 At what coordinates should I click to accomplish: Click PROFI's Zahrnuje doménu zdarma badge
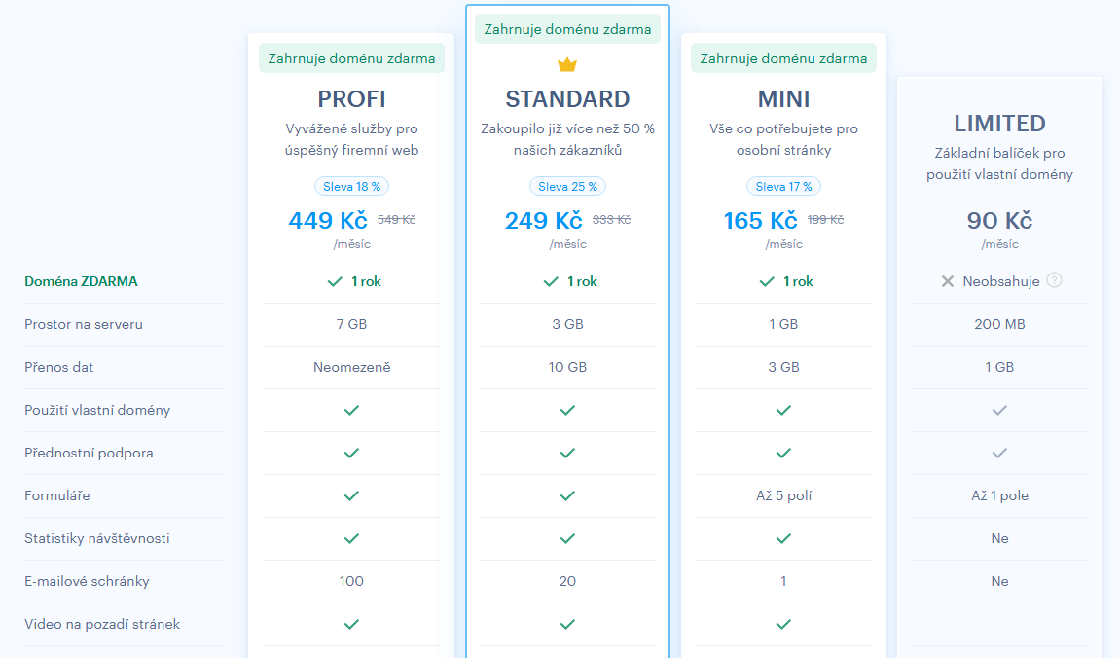coord(351,58)
